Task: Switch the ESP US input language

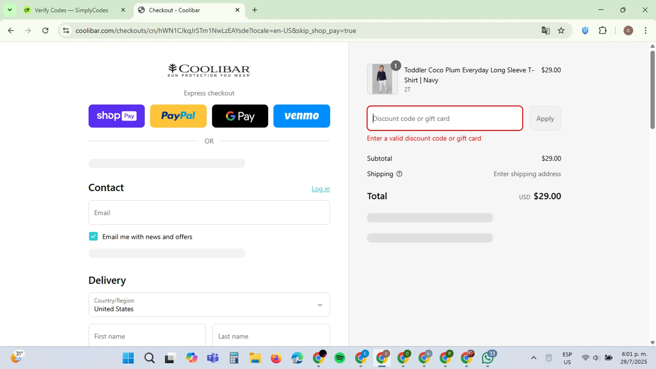Action: click(x=567, y=358)
